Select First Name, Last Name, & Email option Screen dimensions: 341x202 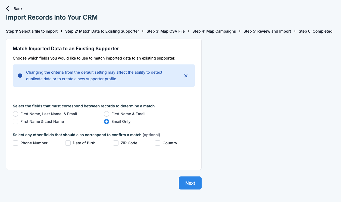pyautogui.click(x=15, y=114)
